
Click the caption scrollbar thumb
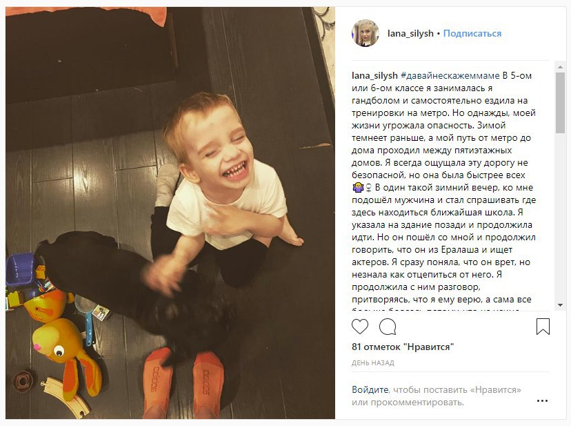[560, 102]
